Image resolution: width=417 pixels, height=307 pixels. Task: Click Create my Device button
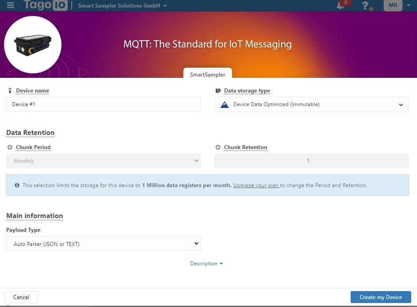click(381, 297)
